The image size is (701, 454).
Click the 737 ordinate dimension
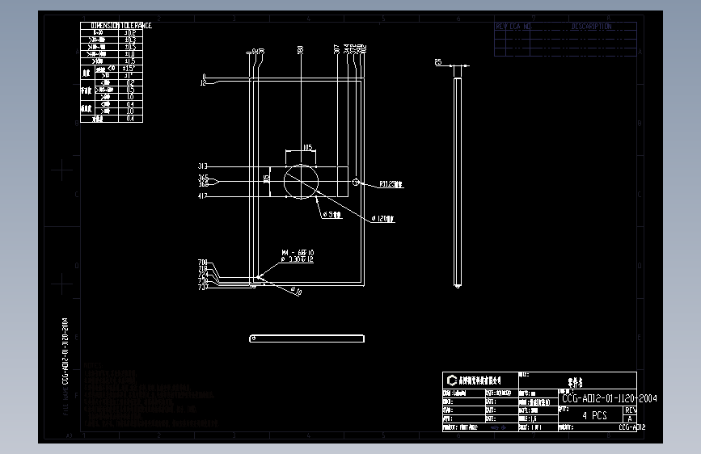click(x=203, y=288)
